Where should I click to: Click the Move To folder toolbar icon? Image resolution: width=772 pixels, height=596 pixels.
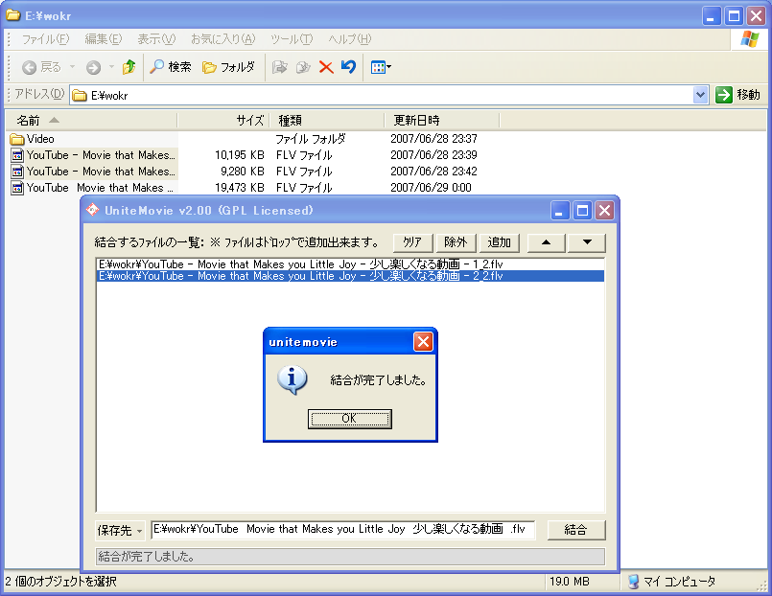[x=280, y=67]
